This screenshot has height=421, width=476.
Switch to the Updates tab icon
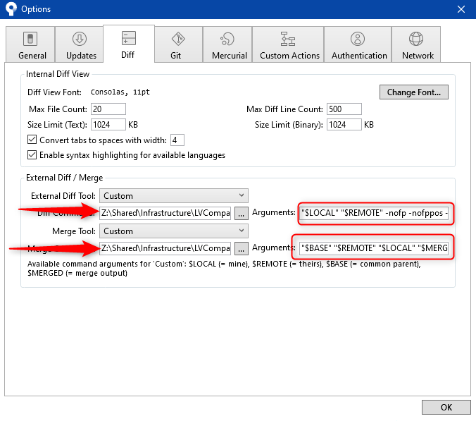(80, 39)
